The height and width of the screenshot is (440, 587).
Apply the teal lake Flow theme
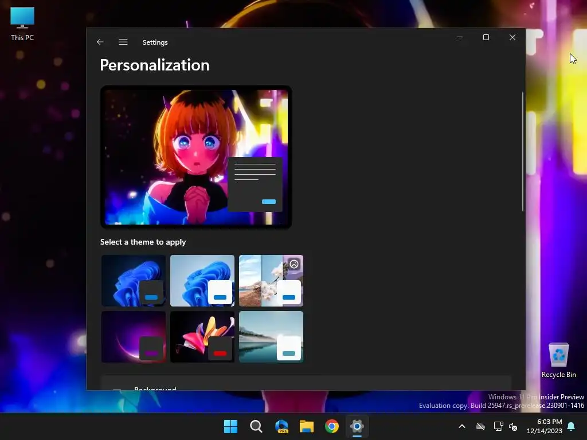[x=271, y=337]
